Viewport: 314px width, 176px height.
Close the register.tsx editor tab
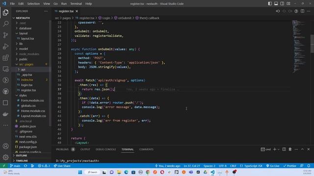(77, 11)
